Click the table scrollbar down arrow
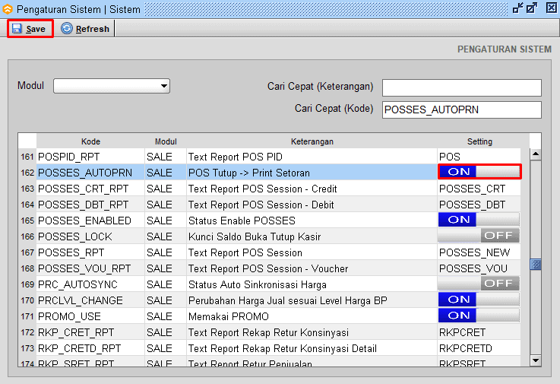 (x=536, y=360)
